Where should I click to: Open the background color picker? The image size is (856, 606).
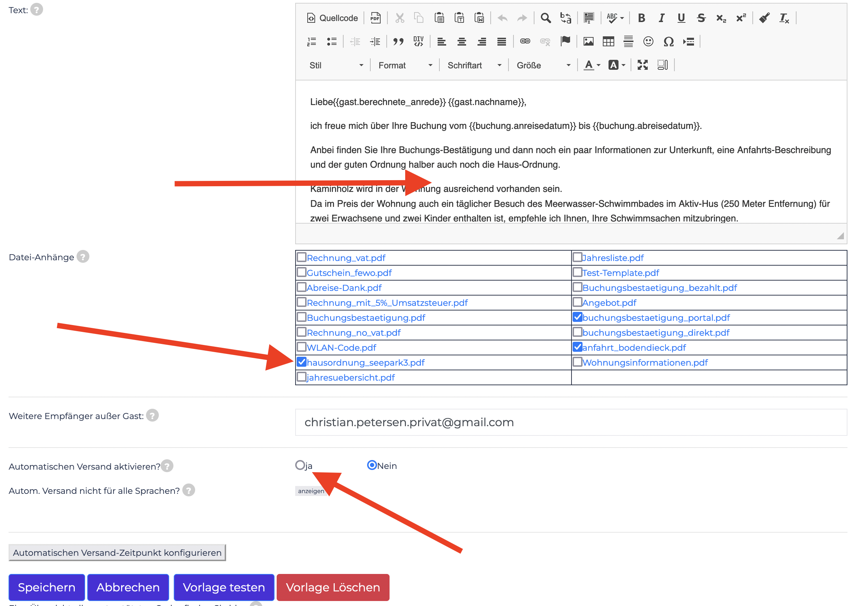coord(617,65)
